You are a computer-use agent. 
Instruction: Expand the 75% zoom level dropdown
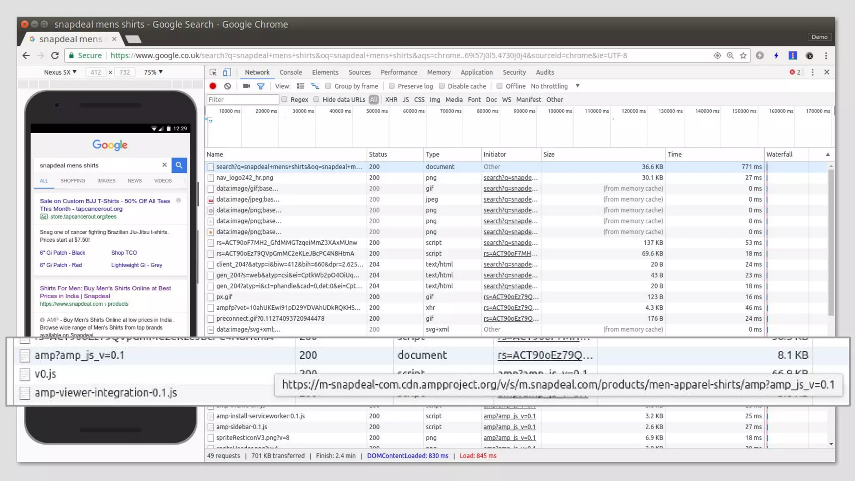click(153, 72)
